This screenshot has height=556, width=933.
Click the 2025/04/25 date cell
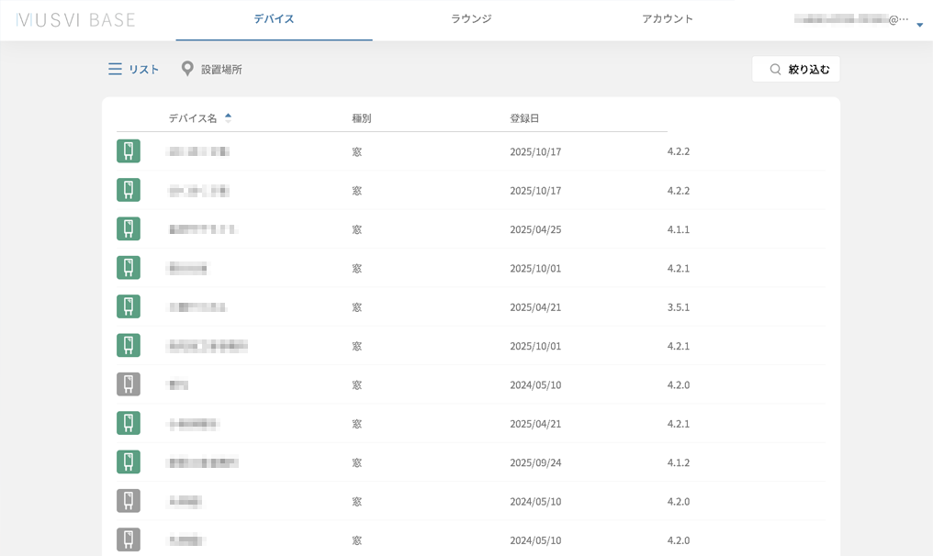(535, 229)
